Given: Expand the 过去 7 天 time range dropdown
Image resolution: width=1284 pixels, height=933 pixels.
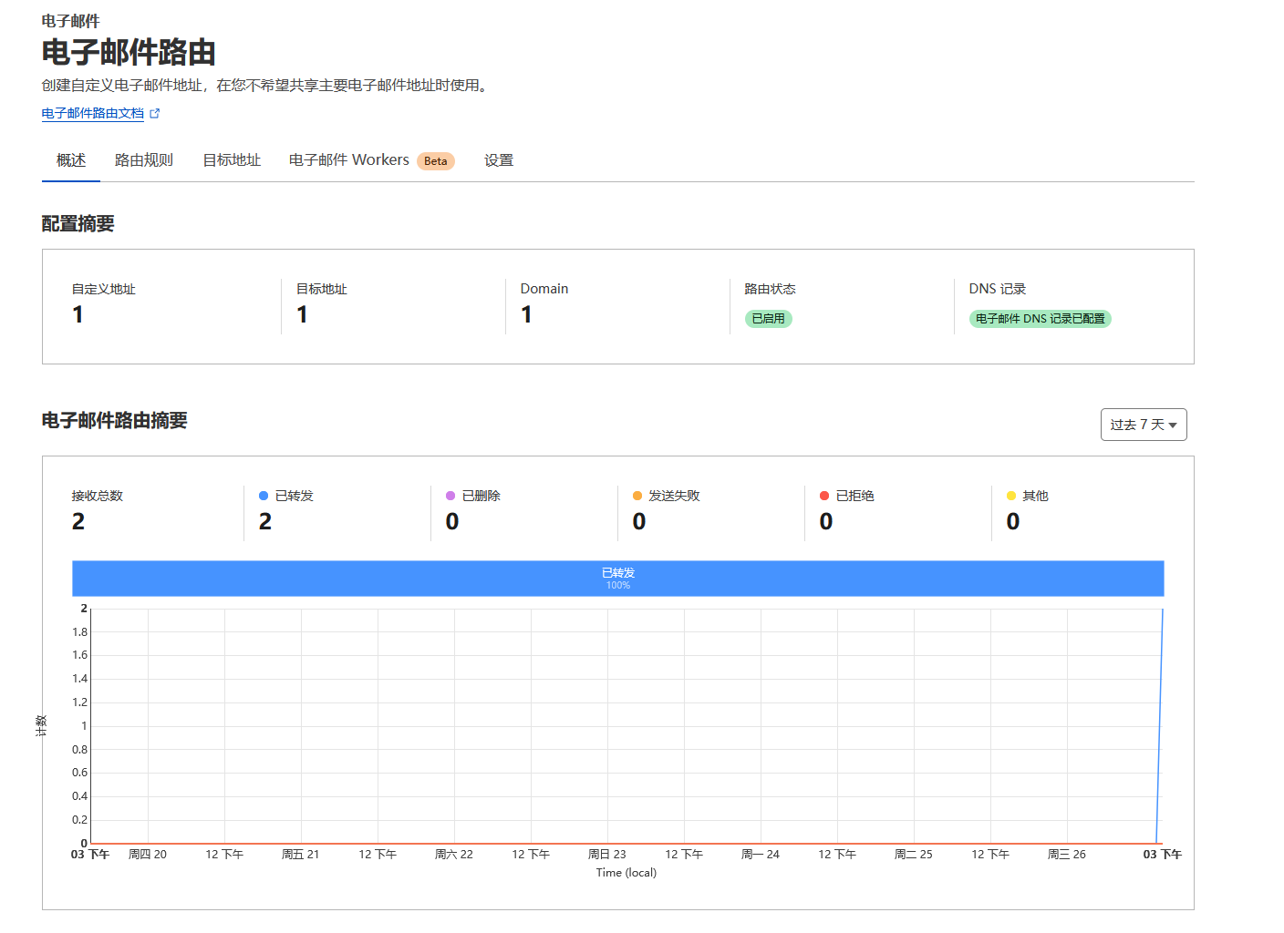Looking at the screenshot, I should pyautogui.click(x=1144, y=425).
